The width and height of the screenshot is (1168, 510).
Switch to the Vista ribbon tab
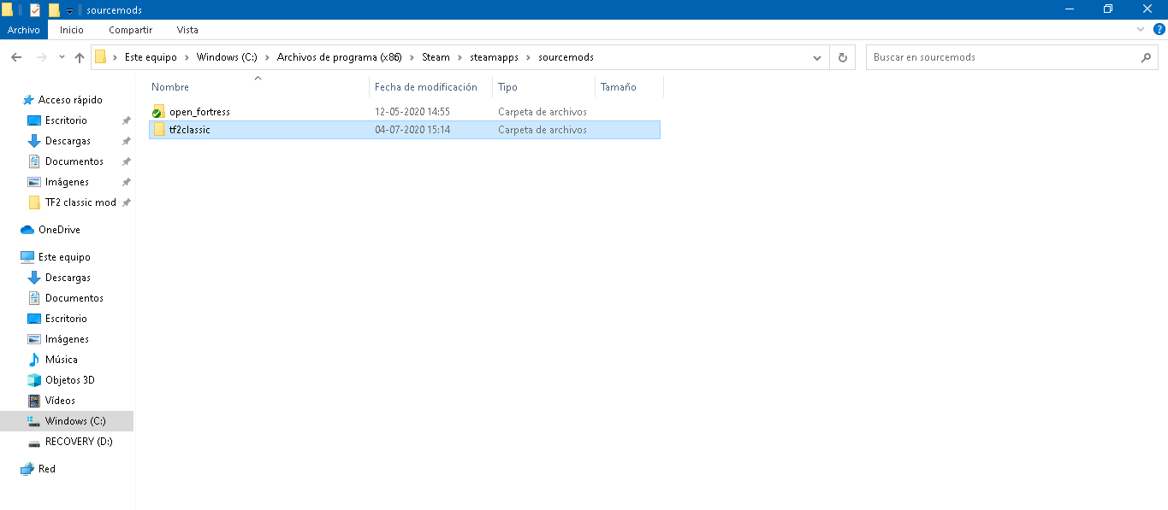187,30
